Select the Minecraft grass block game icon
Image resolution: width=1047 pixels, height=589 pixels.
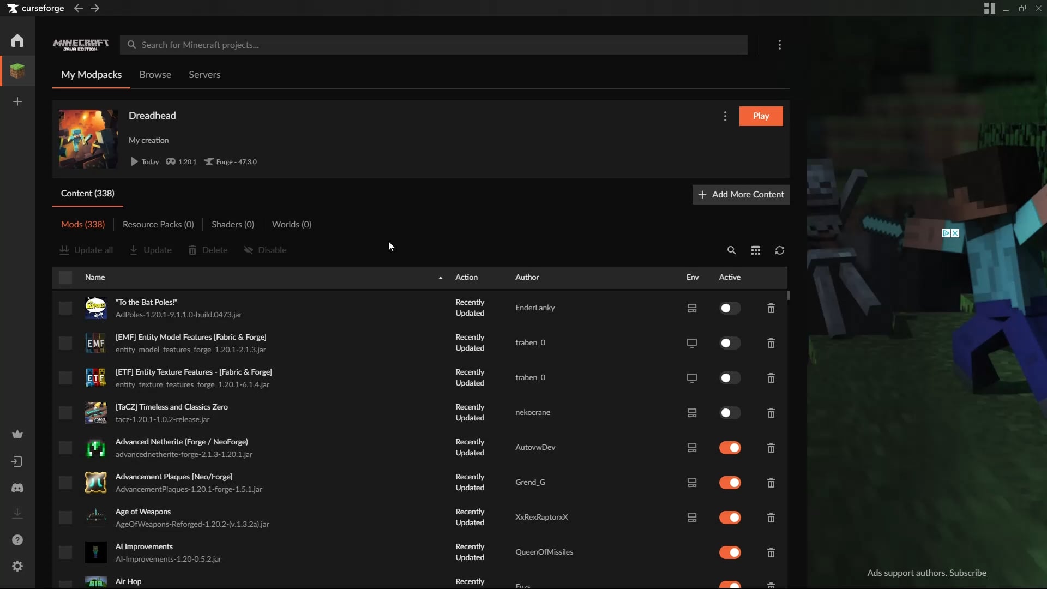pos(17,71)
